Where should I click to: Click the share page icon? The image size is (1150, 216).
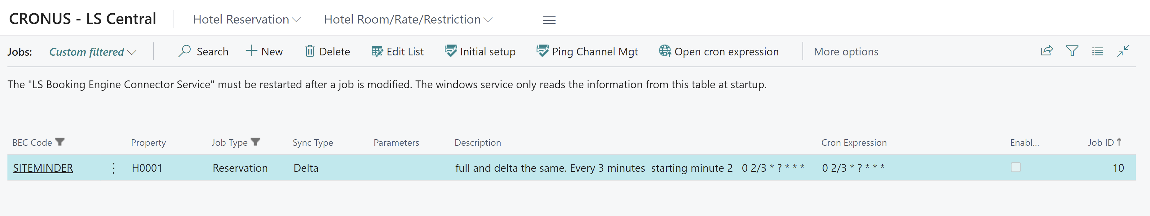click(x=1046, y=51)
